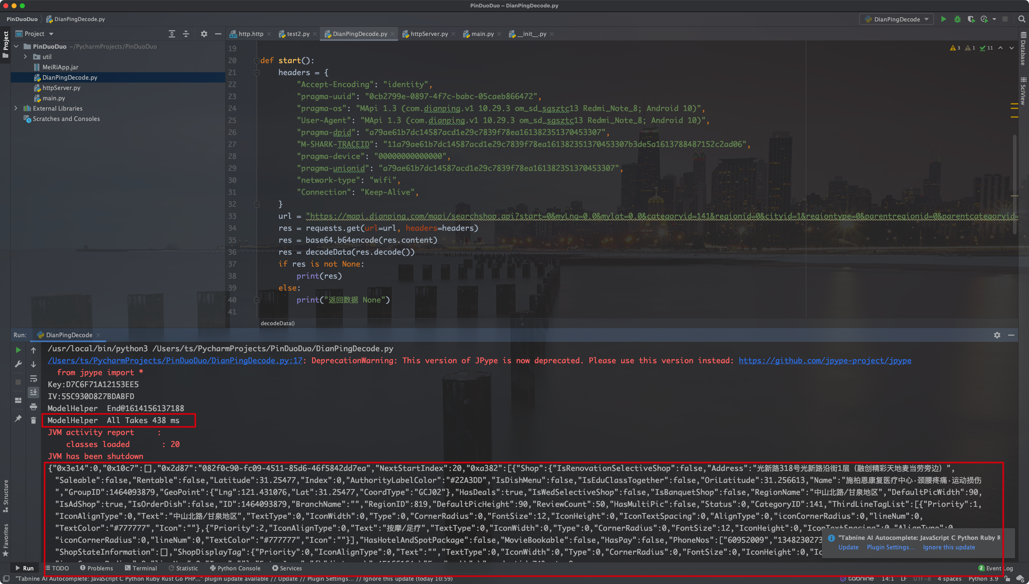The image size is (1029, 584).
Task: Open the Python Console tool tab
Action: 235,568
